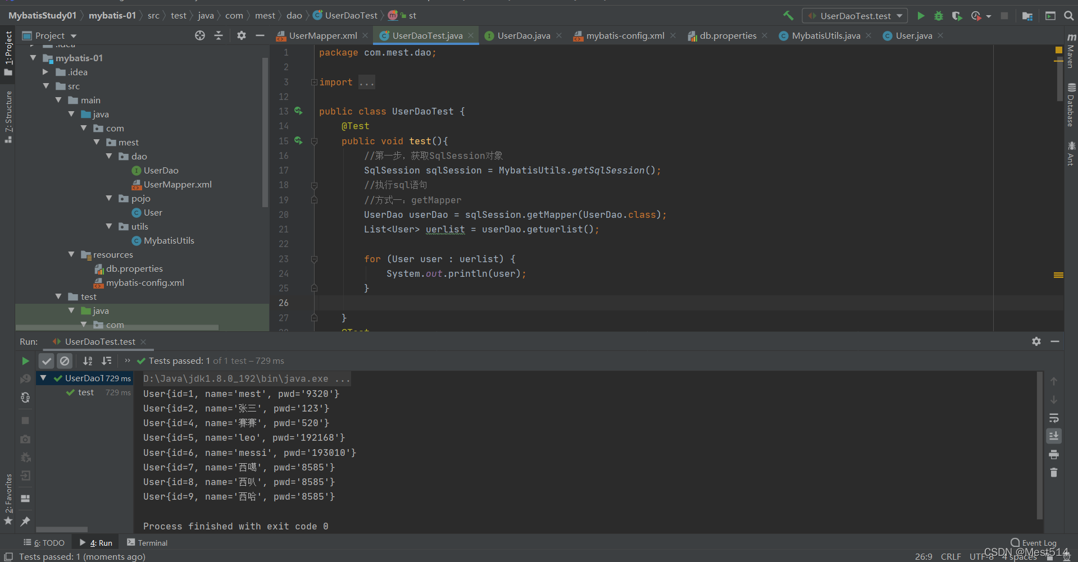Rerun tests using the Run panel play icon
This screenshot has height=562, width=1078.
25,361
